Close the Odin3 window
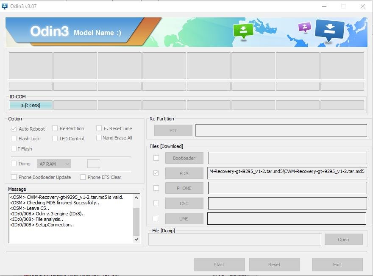The image size is (373, 276). 362,6
